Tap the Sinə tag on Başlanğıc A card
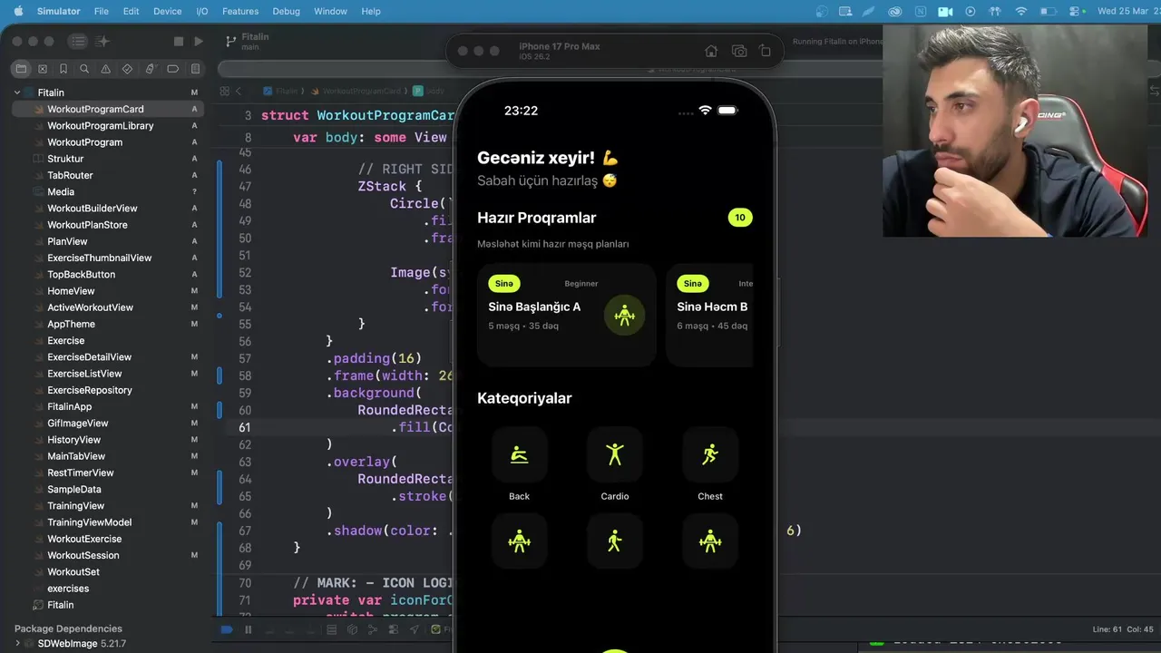 click(x=503, y=284)
